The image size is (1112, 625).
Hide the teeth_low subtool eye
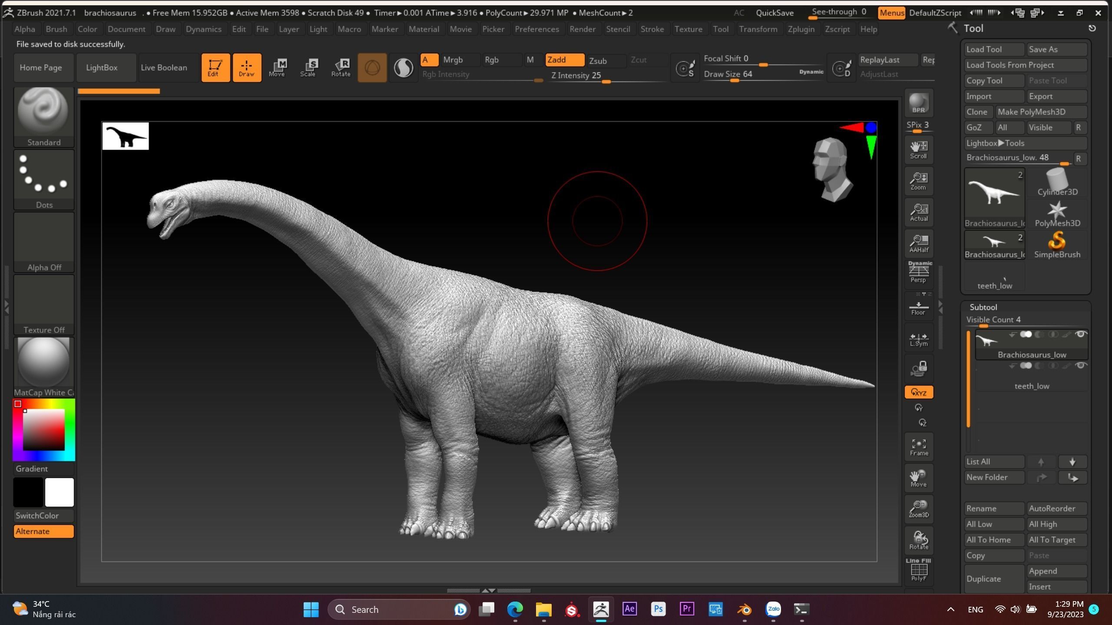tap(1081, 365)
